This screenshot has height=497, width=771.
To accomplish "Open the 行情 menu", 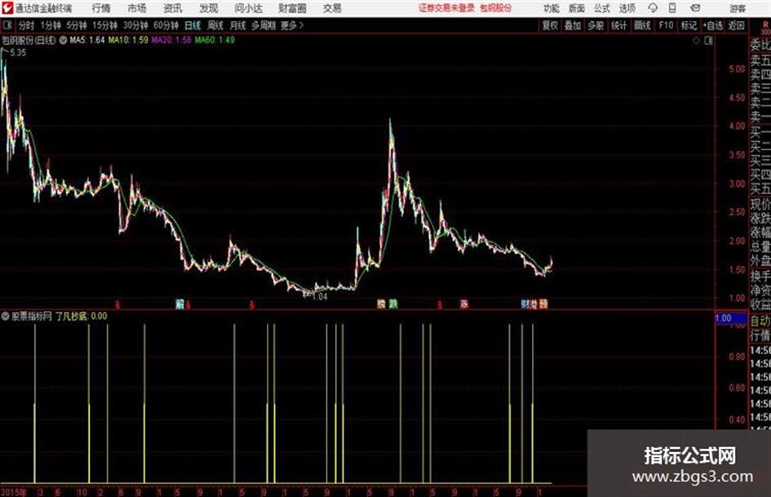I will 101,8.
